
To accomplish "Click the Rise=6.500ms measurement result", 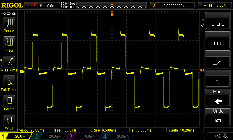I will pyautogui.click(x=111, y=130).
